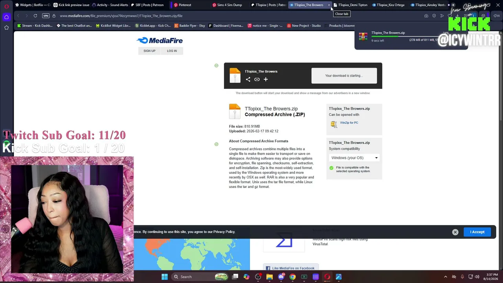503x283 pixels.
Task: Click the I Accept button
Action: pyautogui.click(x=477, y=232)
